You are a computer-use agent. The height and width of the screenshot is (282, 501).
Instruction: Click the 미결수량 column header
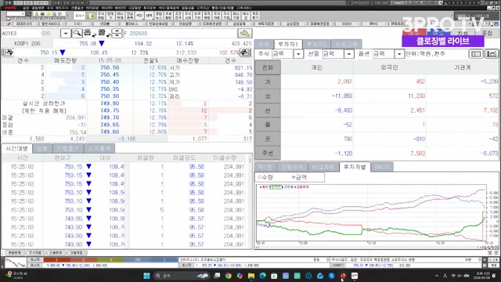pos(225,157)
